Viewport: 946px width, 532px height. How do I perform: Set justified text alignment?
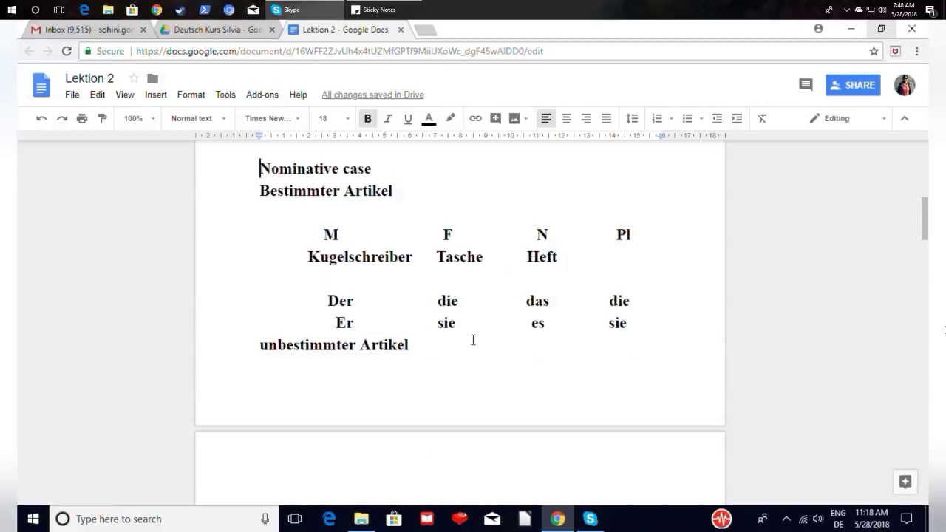[x=606, y=118]
